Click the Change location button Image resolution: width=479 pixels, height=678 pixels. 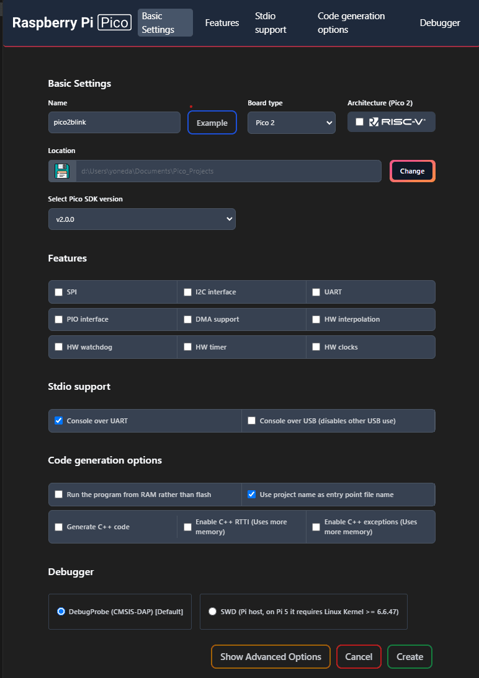413,171
